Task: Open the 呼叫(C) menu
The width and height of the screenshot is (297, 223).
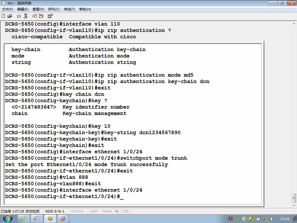Action: click(54, 9)
